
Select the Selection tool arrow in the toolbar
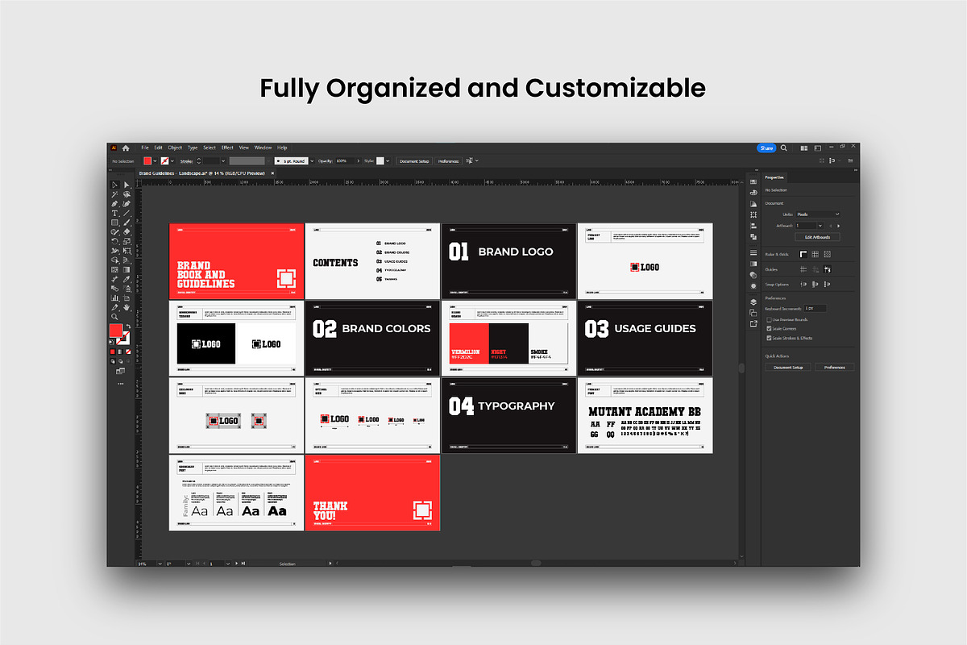click(114, 185)
